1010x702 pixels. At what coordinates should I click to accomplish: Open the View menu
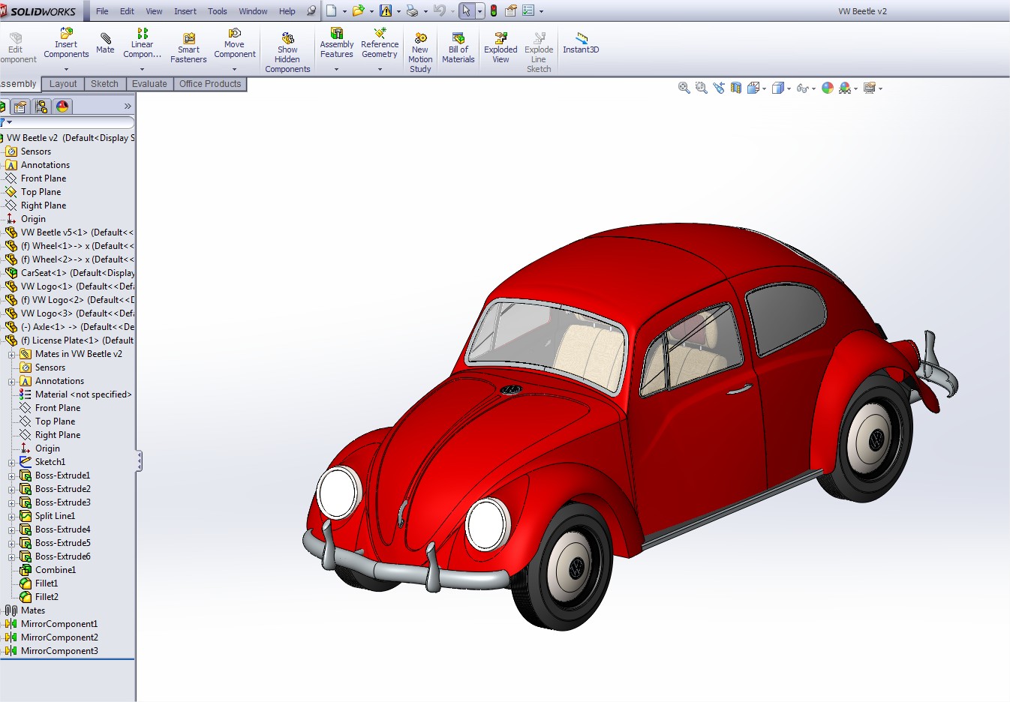coord(154,11)
